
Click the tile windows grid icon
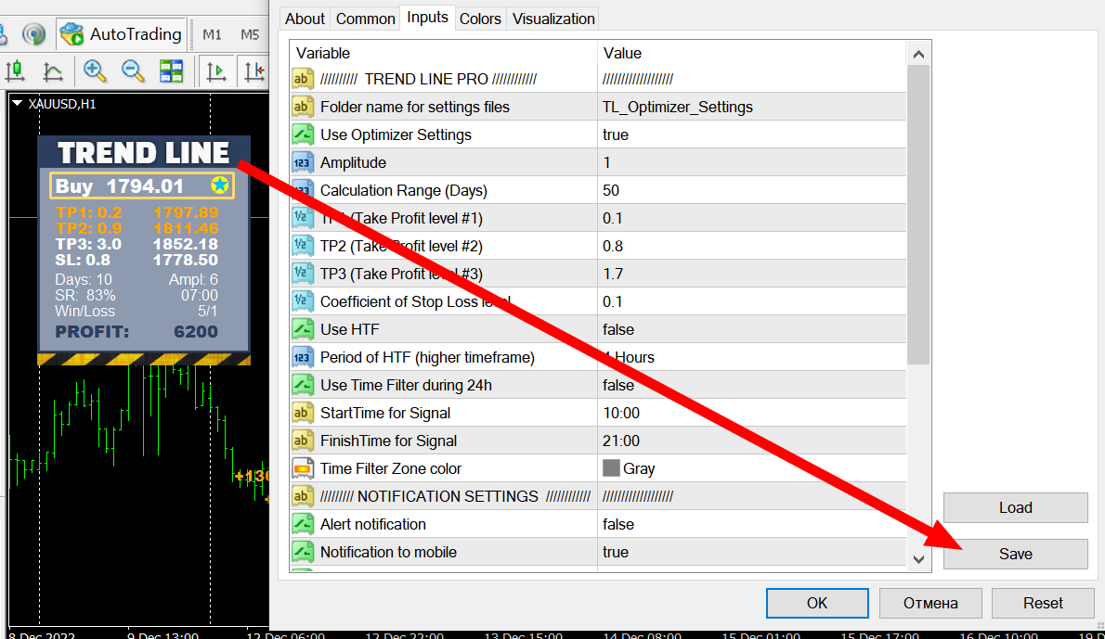pyautogui.click(x=171, y=71)
